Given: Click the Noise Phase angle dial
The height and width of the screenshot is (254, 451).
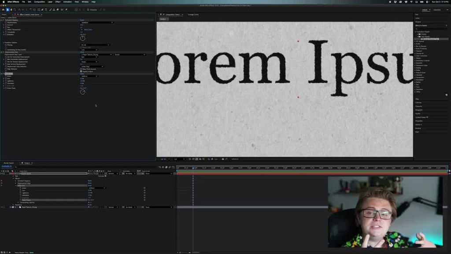Looking at the screenshot, I should click(x=83, y=92).
